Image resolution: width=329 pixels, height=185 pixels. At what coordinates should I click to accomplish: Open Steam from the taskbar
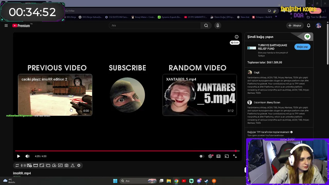(x=206, y=181)
